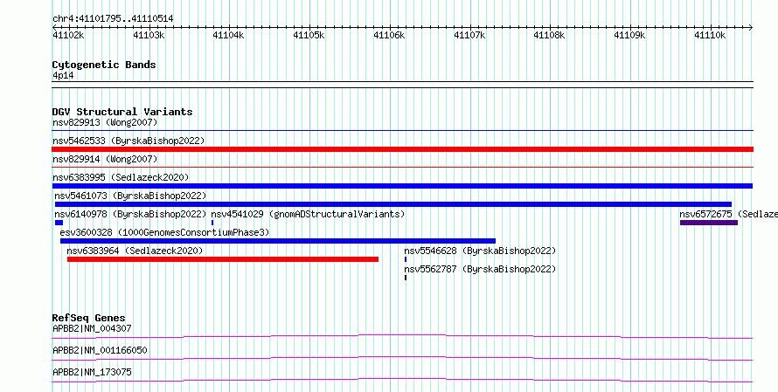Select the thin blue nsv829913 variant line
Screen dimensions: 778x392
point(402,131)
